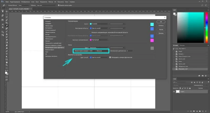Click the subdivisions value field
Screen dimensions: 210x113
point(129,51)
